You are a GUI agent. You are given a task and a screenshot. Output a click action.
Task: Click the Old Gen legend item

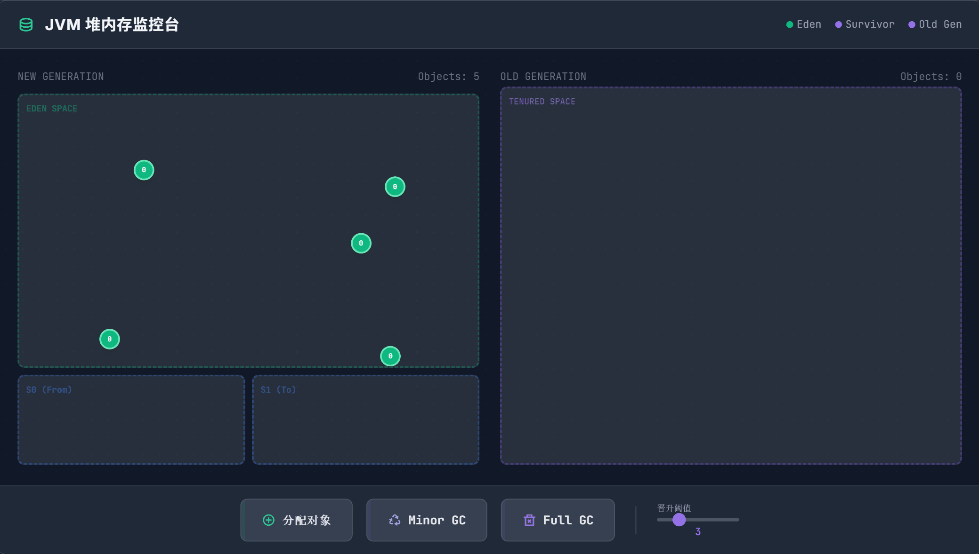pos(935,24)
